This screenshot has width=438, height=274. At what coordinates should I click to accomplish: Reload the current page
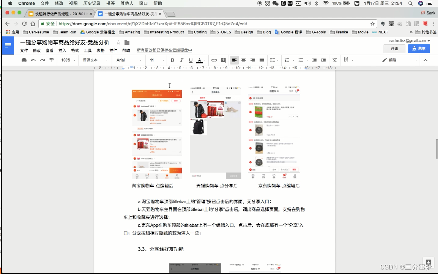pyautogui.click(x=25, y=24)
